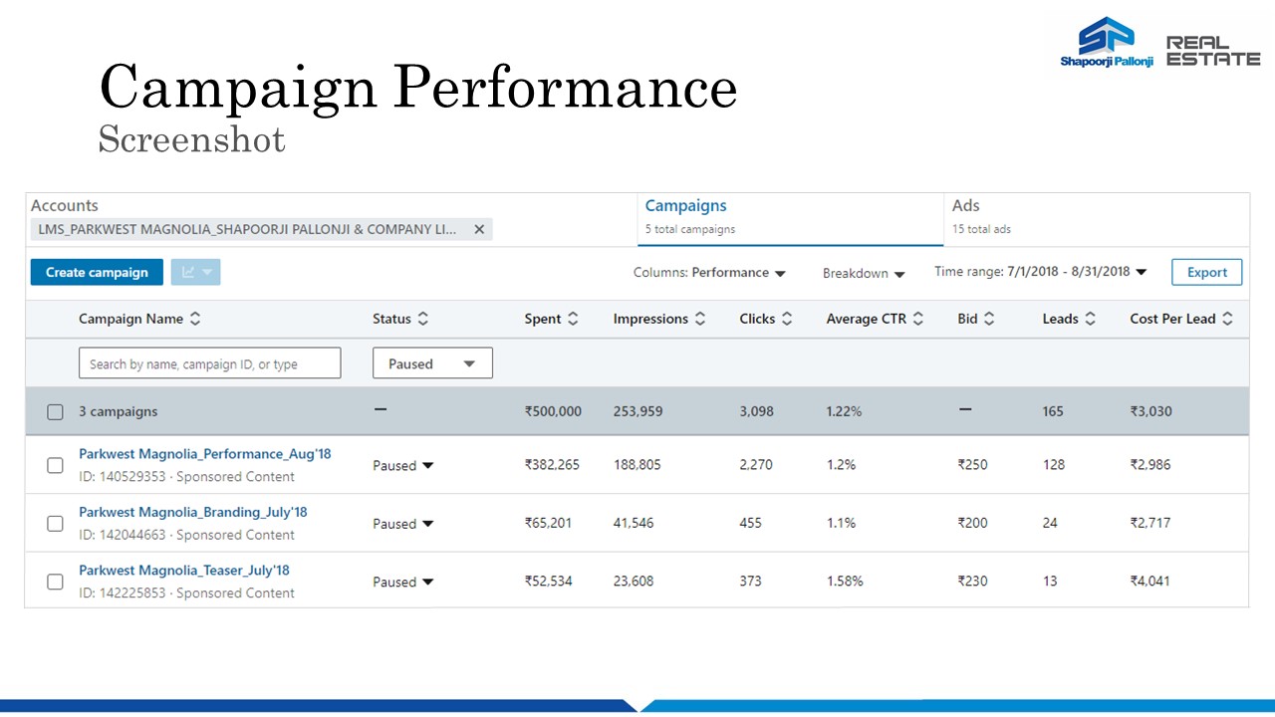This screenshot has width=1275, height=717.
Task: Select all 3 campaigns checkbox
Action: pos(56,412)
